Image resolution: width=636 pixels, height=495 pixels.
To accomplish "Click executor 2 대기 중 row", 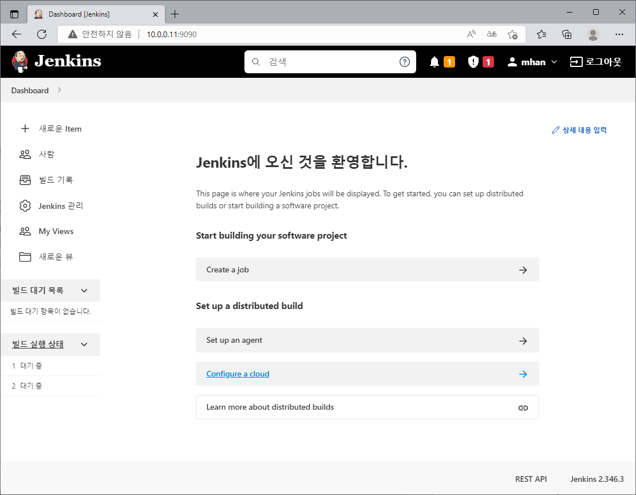I will tap(50, 386).
